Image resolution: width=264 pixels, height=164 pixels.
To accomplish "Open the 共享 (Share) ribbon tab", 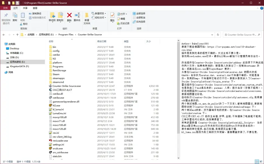I will click(25, 8).
